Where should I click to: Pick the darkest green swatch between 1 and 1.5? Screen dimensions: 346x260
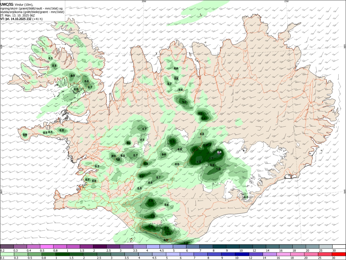click(x=63, y=254)
